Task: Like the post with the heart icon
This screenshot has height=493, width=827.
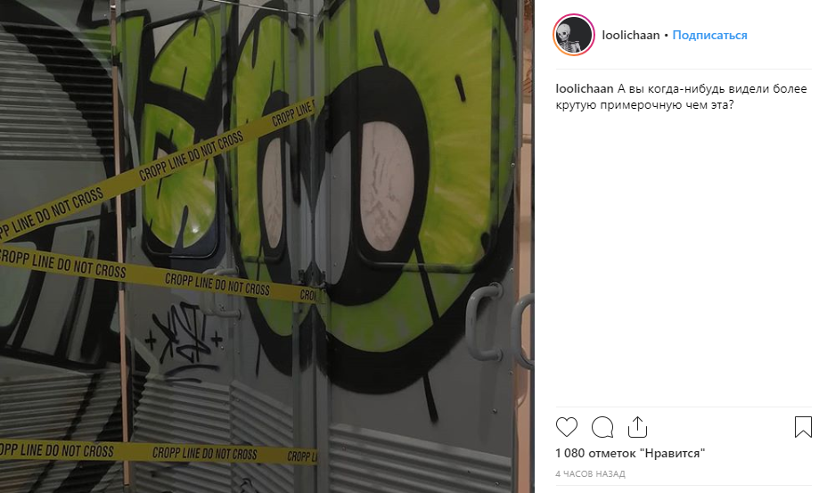Action: [x=567, y=426]
